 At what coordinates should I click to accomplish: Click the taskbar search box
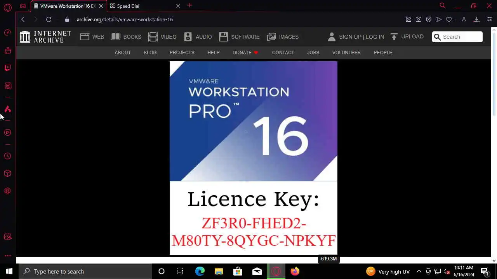pyautogui.click(x=85, y=271)
